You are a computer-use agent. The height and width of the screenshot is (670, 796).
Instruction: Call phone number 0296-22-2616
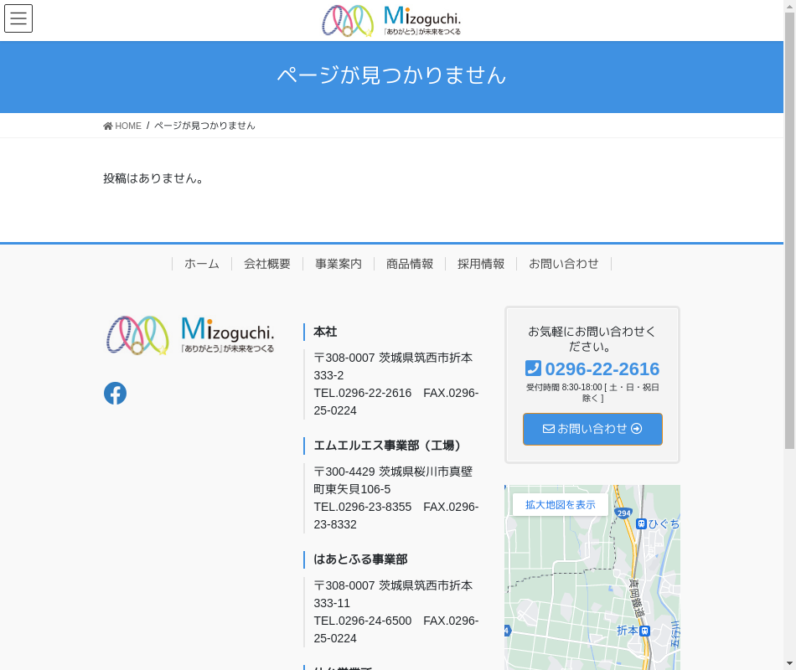602,369
